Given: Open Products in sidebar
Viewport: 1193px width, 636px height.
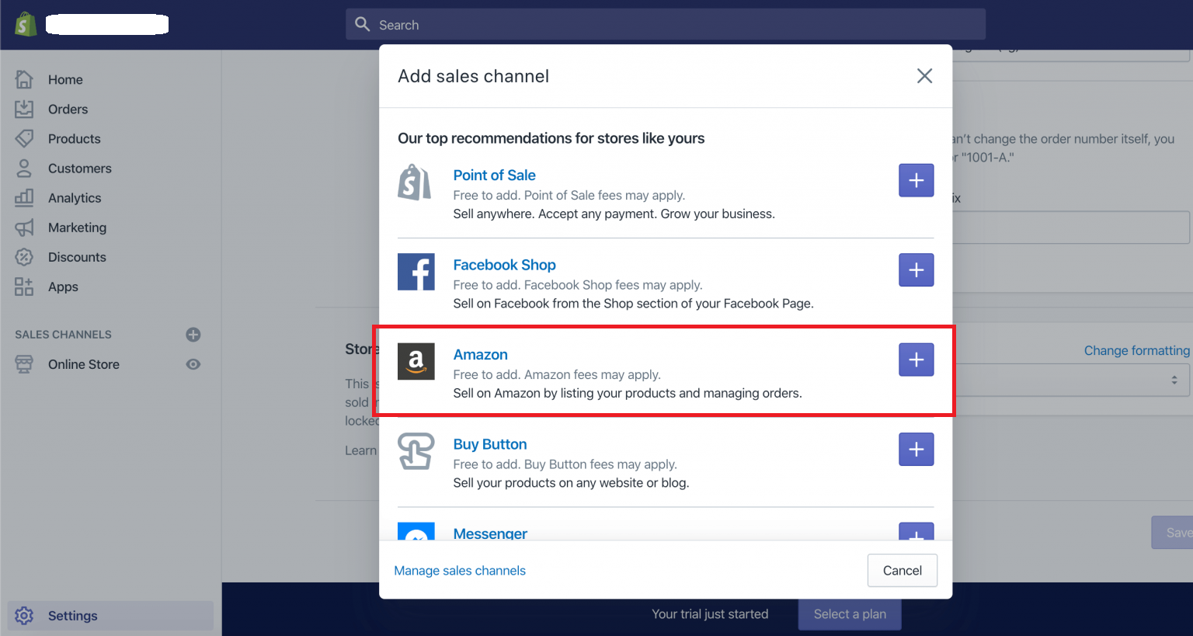Looking at the screenshot, I should (x=74, y=138).
